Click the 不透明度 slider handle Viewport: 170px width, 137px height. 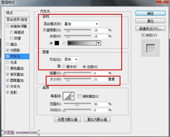click(x=68, y=30)
